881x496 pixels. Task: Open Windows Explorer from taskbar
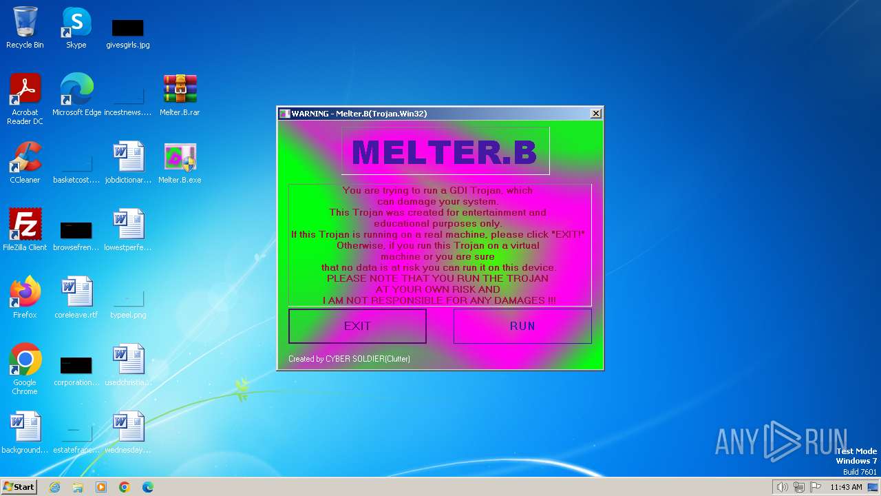(x=78, y=487)
